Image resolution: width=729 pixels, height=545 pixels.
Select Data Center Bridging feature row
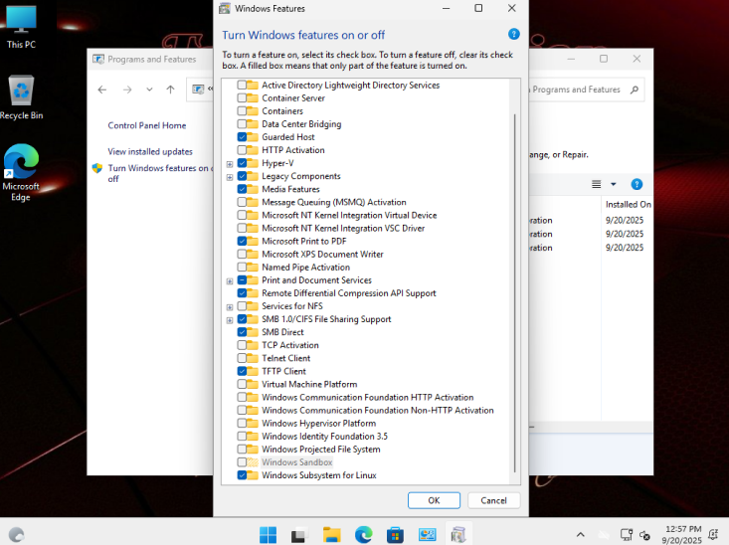coord(301,124)
